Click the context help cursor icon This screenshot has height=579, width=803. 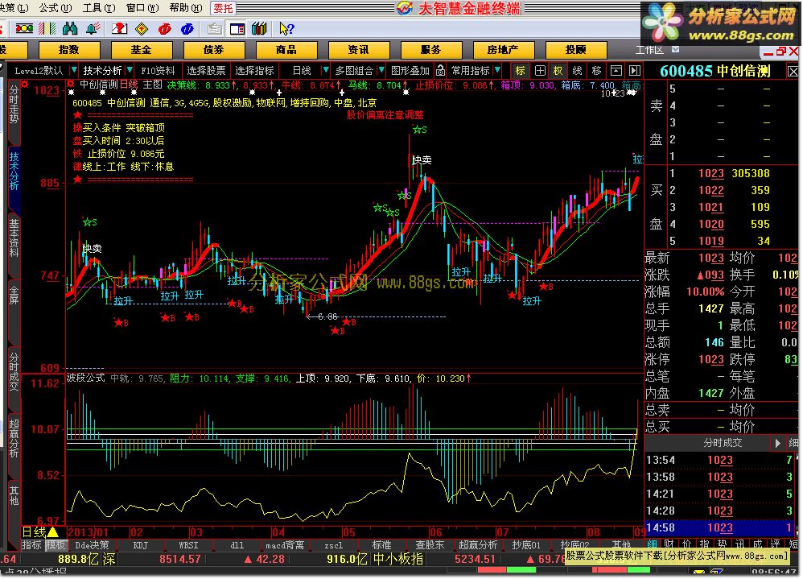click(286, 29)
